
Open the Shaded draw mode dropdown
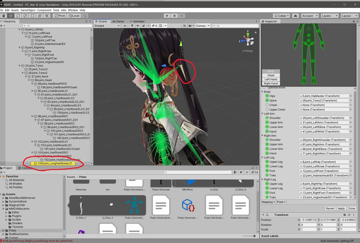click(x=107, y=26)
